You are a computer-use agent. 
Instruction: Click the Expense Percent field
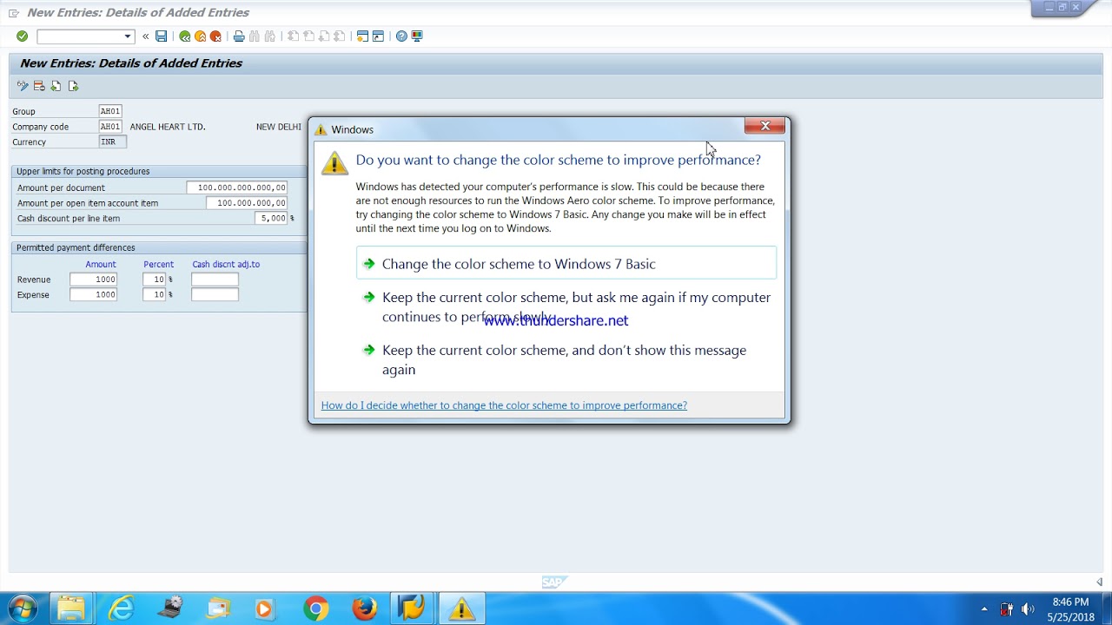pos(154,295)
